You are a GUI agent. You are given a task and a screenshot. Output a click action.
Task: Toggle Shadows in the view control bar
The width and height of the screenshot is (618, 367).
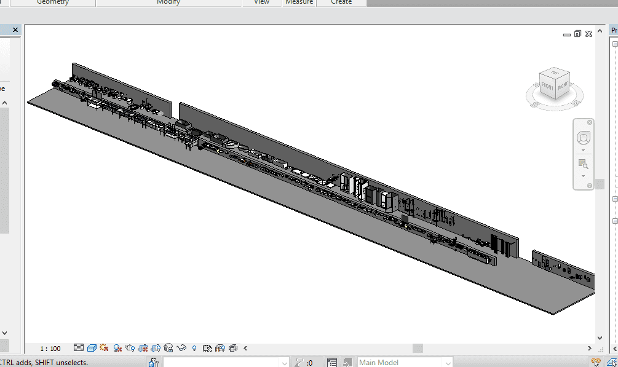tap(117, 348)
